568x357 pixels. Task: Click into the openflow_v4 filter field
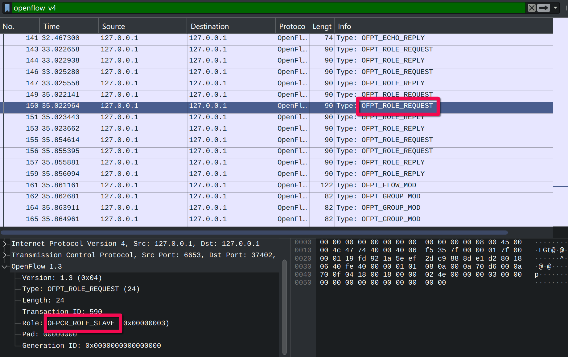247,8
